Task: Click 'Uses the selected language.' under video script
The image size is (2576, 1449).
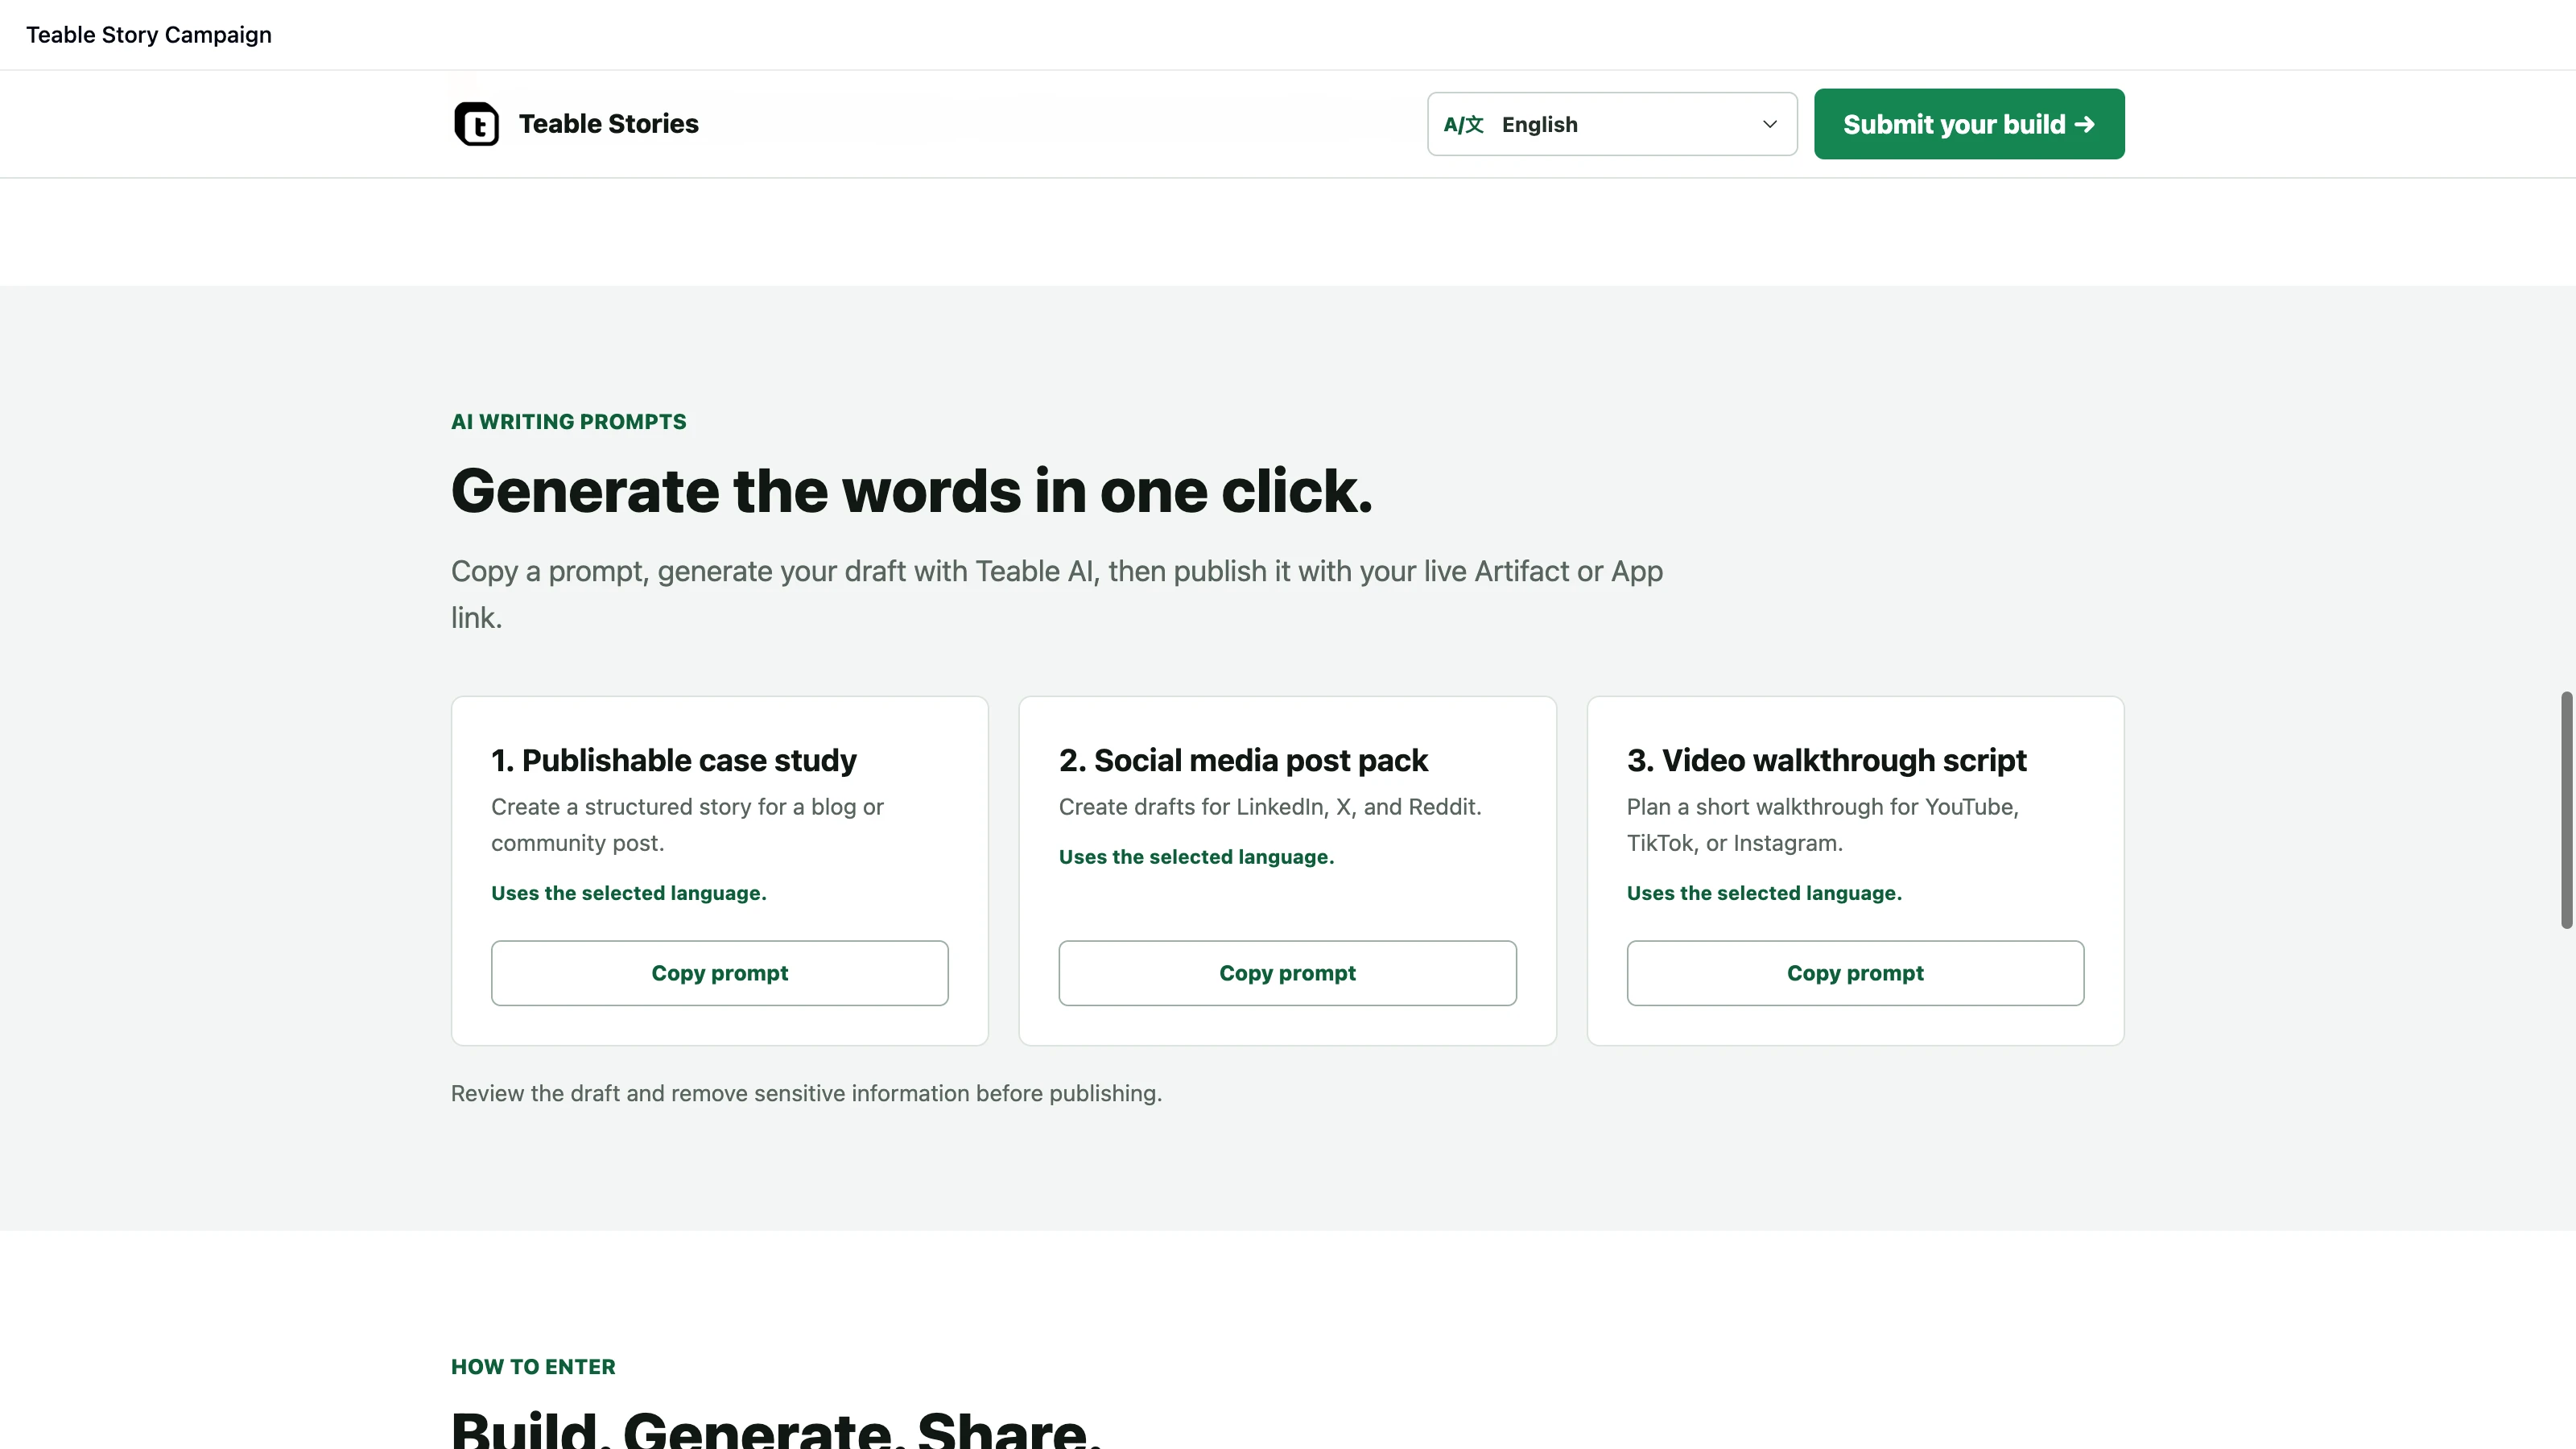Action: (x=1764, y=893)
